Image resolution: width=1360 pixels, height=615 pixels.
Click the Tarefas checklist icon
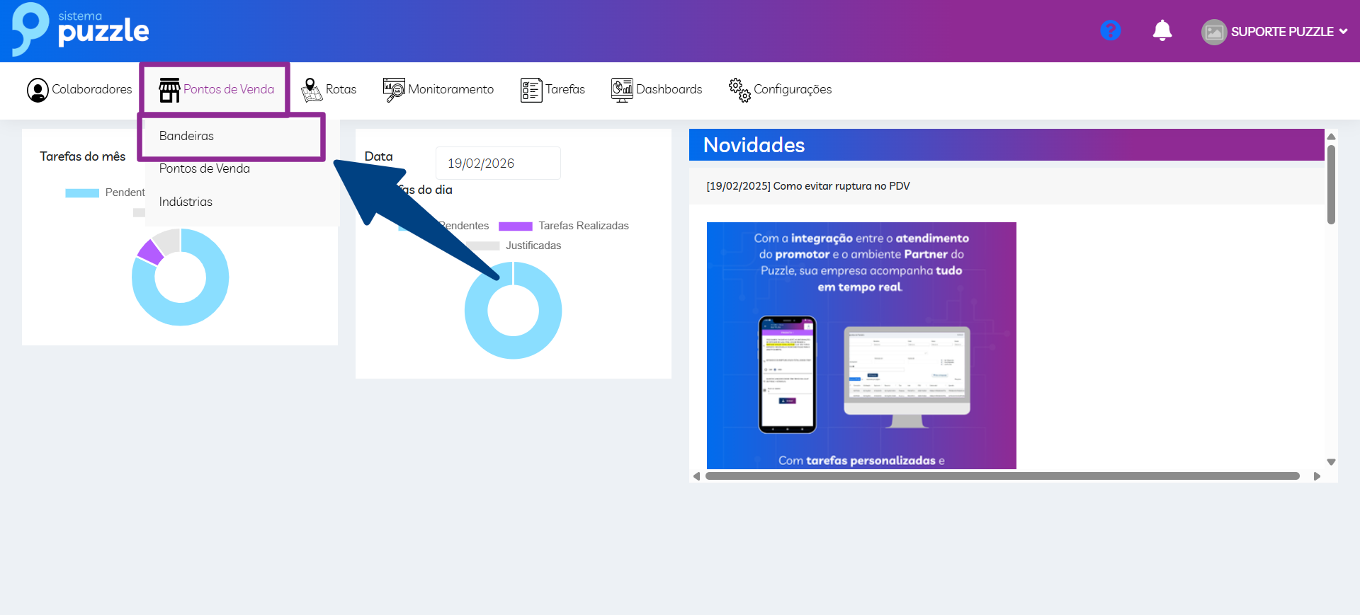(531, 90)
